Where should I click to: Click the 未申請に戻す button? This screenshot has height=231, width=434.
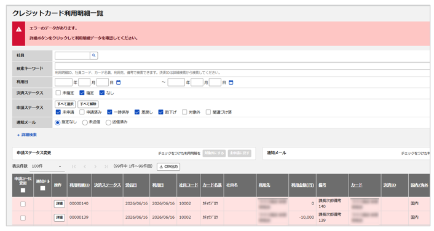(x=240, y=153)
